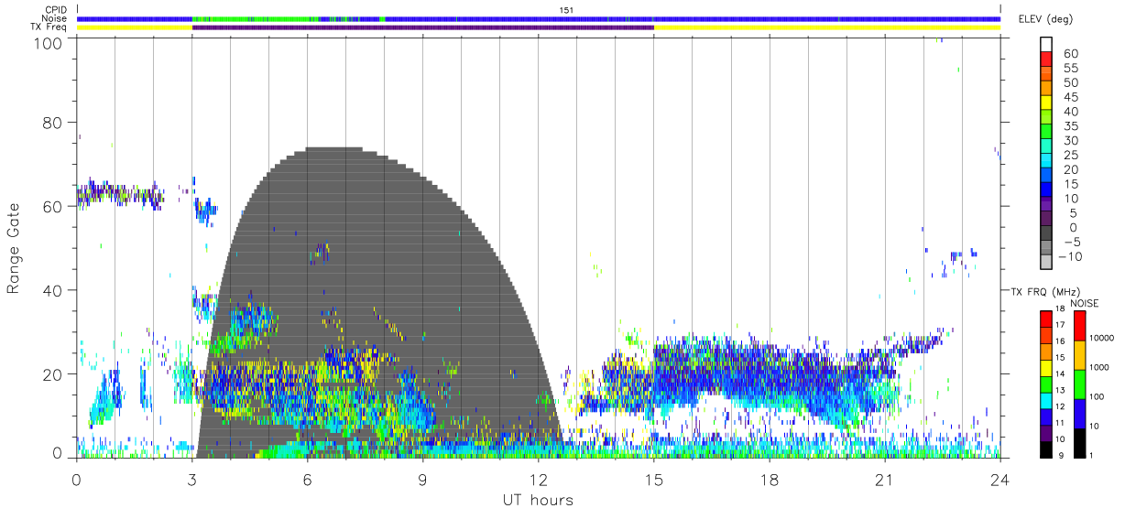Click the 'TX Freq' row label at top left

tap(49, 27)
